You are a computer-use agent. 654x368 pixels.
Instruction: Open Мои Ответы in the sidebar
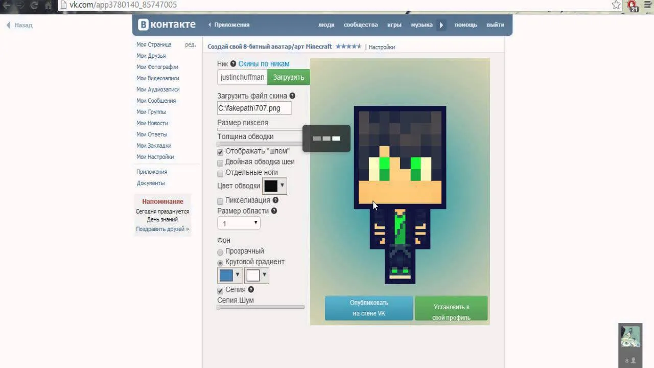coord(152,134)
